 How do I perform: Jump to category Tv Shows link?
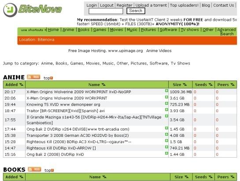[181, 64]
